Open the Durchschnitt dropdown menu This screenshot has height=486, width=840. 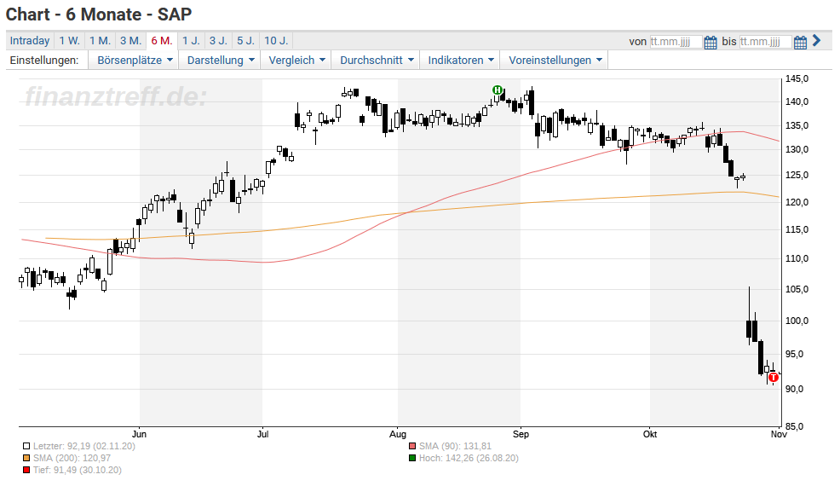(x=376, y=60)
